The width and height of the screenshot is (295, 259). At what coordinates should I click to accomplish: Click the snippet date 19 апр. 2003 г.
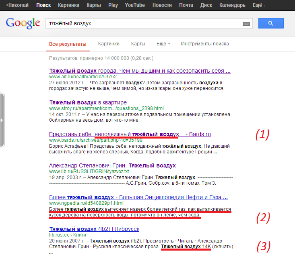pyautogui.click(x=66, y=177)
